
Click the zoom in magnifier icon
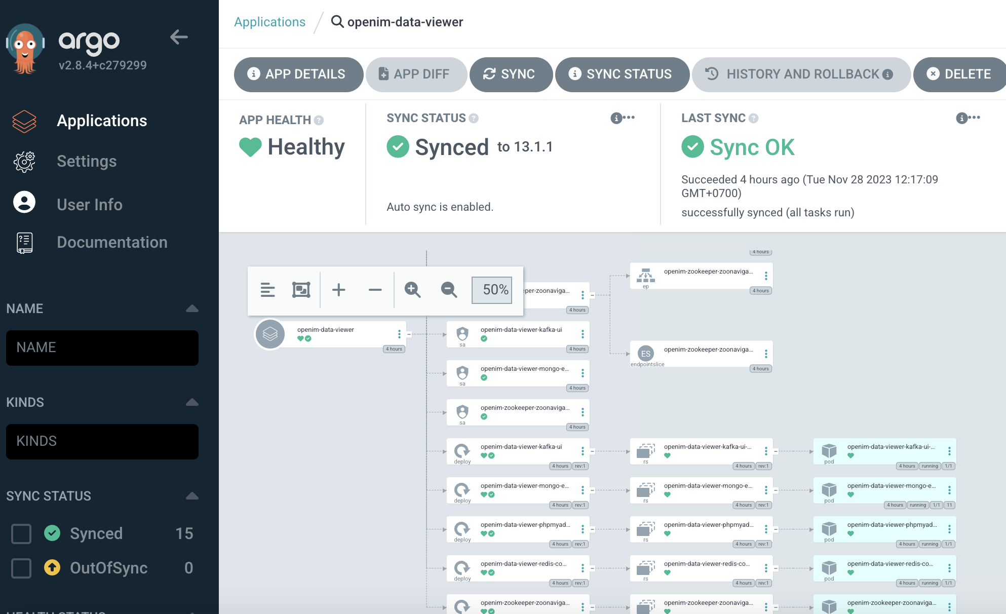(412, 290)
